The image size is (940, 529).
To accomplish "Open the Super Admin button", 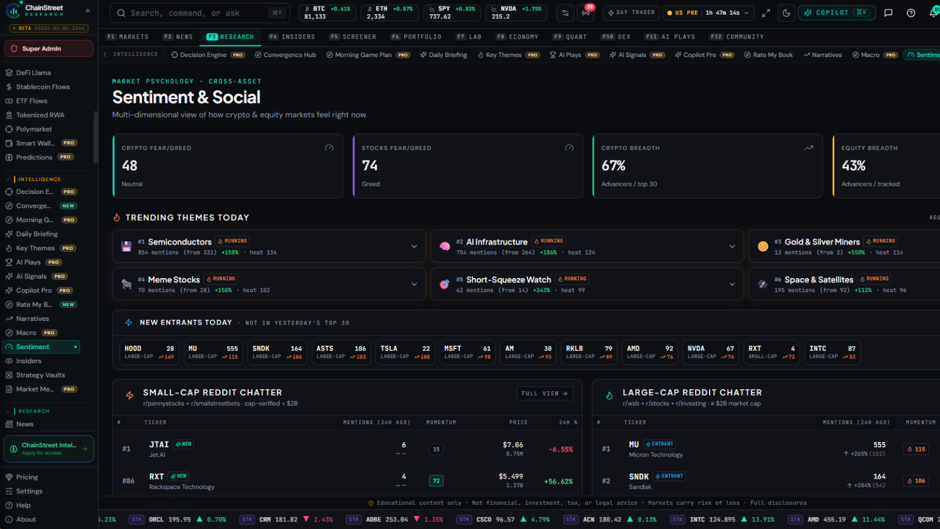I will coord(49,49).
